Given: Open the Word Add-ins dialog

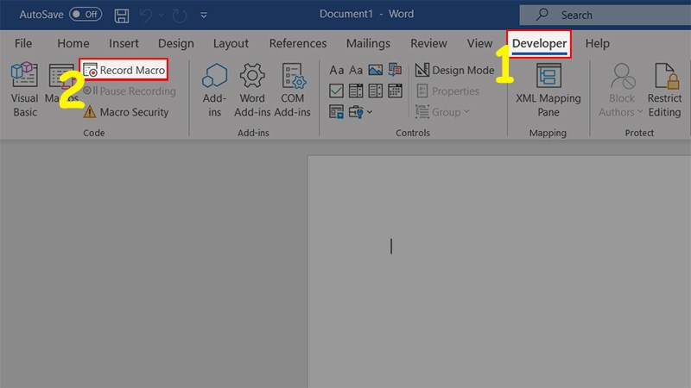Looking at the screenshot, I should (x=252, y=90).
